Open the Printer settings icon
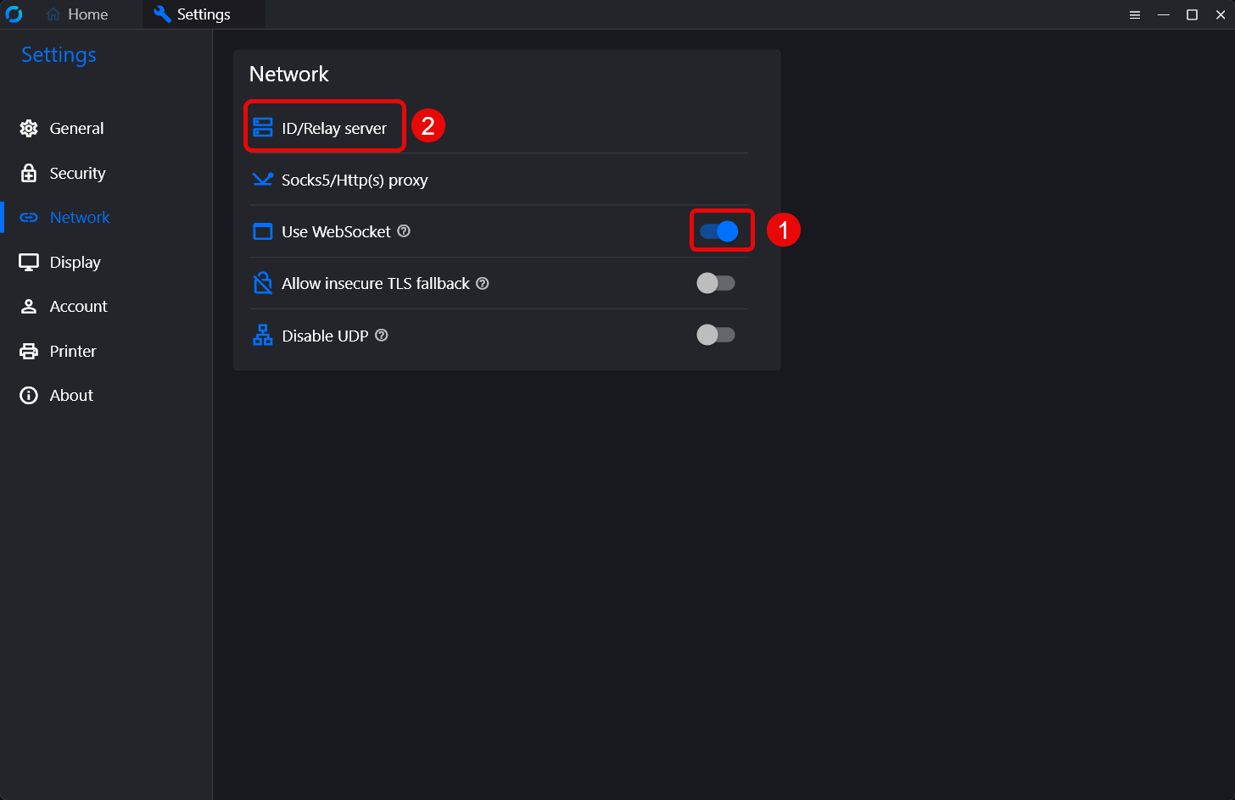The image size is (1235, 800). (x=29, y=351)
